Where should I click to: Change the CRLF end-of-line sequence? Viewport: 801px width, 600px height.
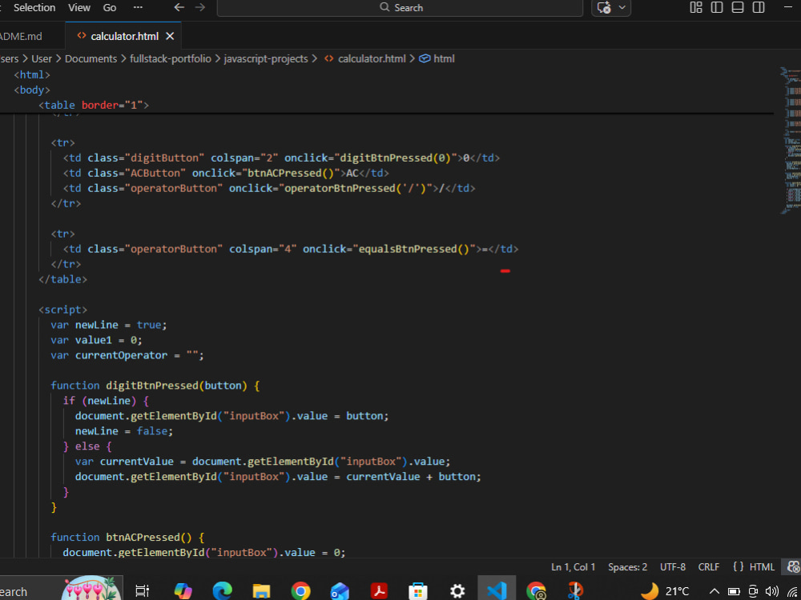709,567
